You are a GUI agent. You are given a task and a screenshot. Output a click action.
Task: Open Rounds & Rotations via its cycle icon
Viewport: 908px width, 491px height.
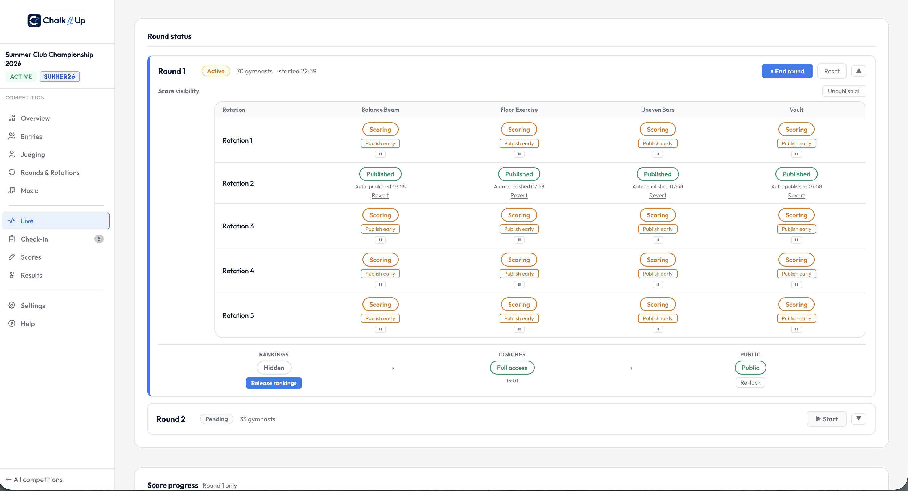tap(12, 172)
